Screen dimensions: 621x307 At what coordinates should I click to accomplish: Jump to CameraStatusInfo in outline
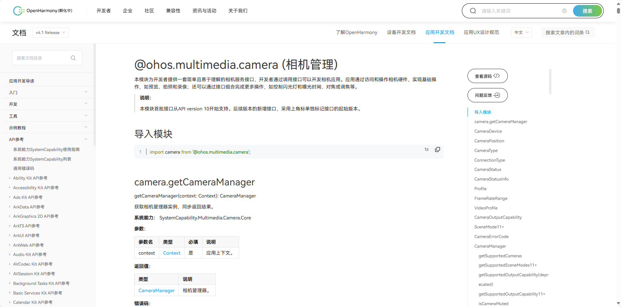click(x=491, y=179)
